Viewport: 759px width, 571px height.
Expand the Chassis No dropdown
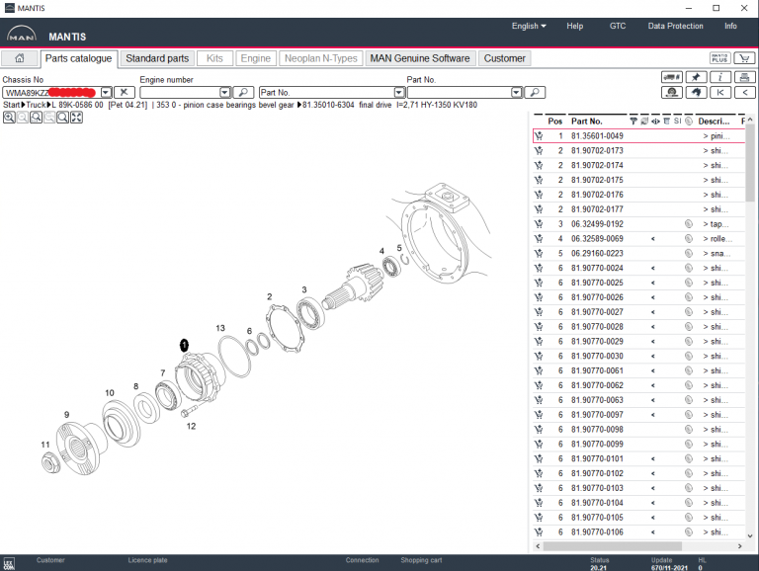click(x=106, y=92)
